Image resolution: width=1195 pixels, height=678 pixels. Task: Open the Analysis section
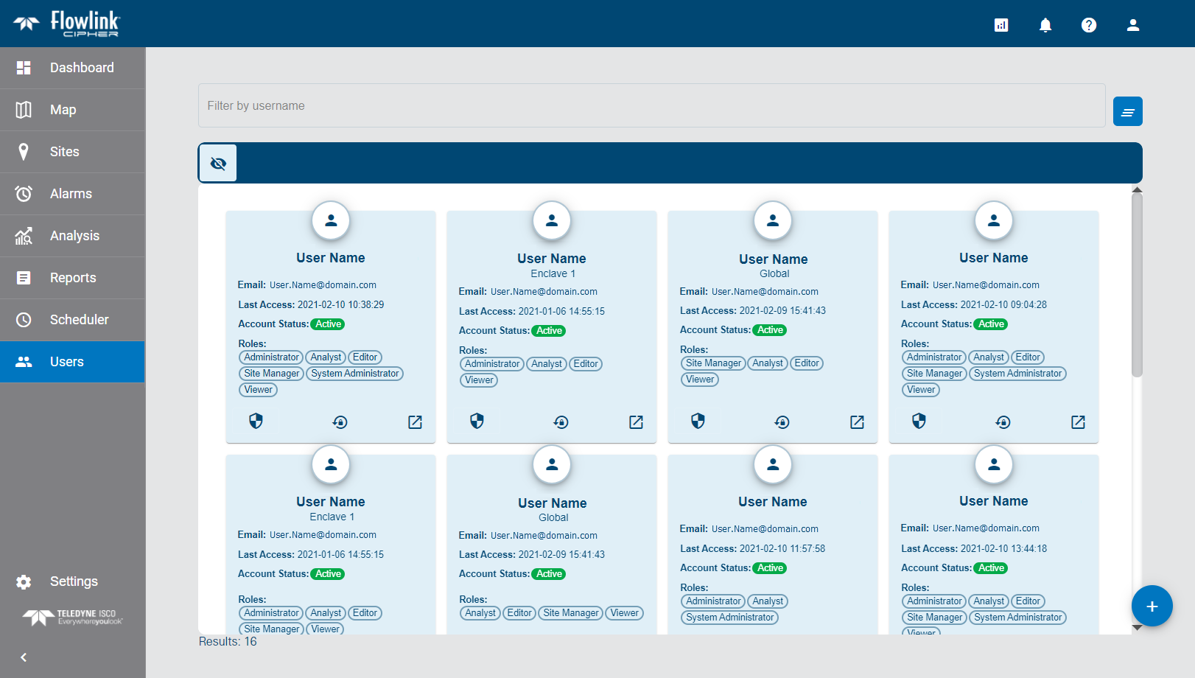coord(72,236)
